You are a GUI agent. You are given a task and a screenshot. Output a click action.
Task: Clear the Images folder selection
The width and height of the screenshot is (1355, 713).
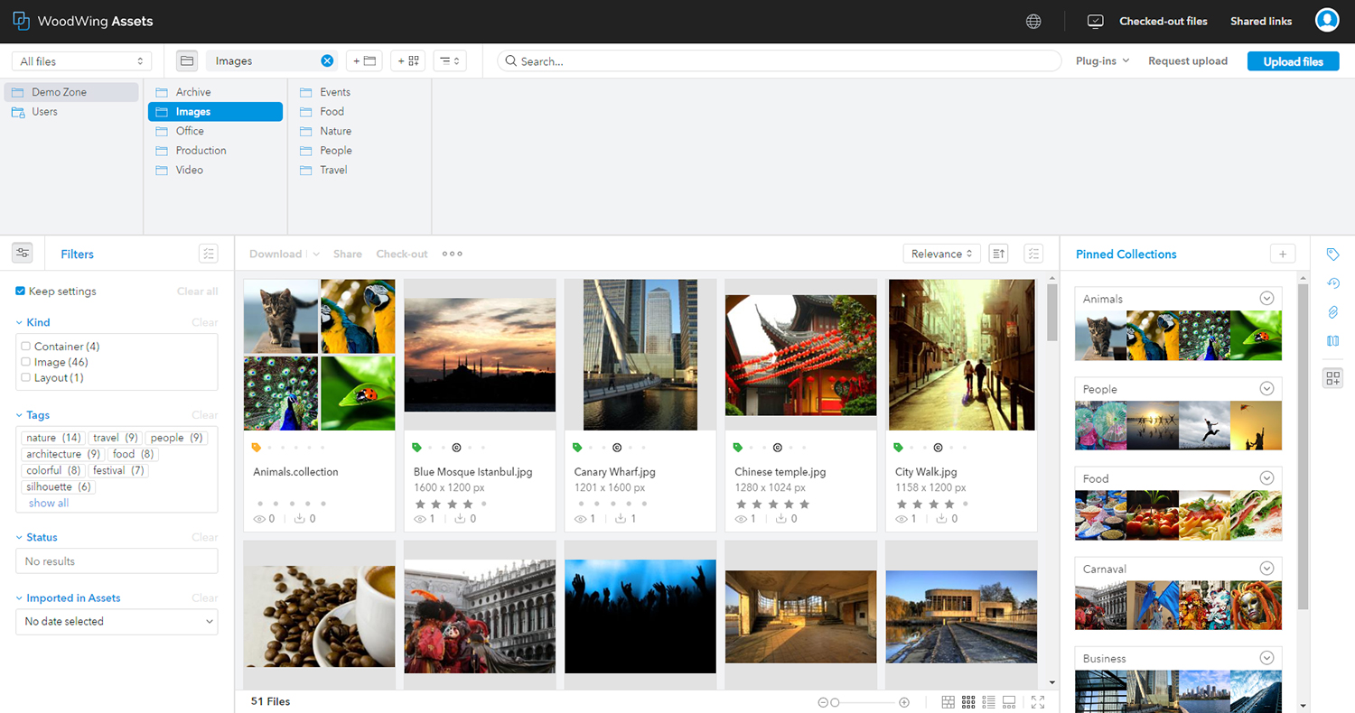click(327, 60)
